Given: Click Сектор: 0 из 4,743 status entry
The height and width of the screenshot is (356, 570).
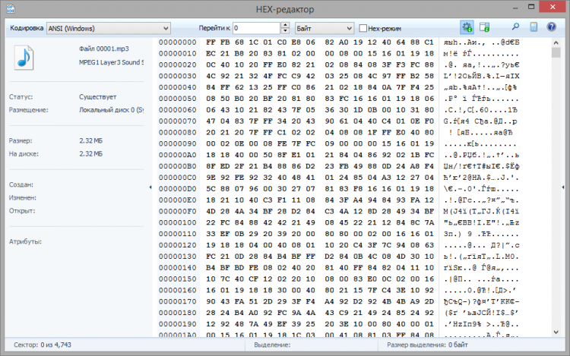Looking at the screenshot, I should click(x=43, y=345).
